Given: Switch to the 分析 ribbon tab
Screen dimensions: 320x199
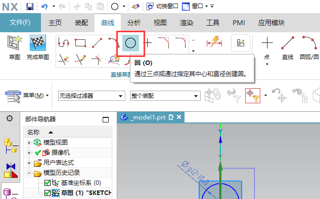Looking at the screenshot, I should tap(134, 23).
